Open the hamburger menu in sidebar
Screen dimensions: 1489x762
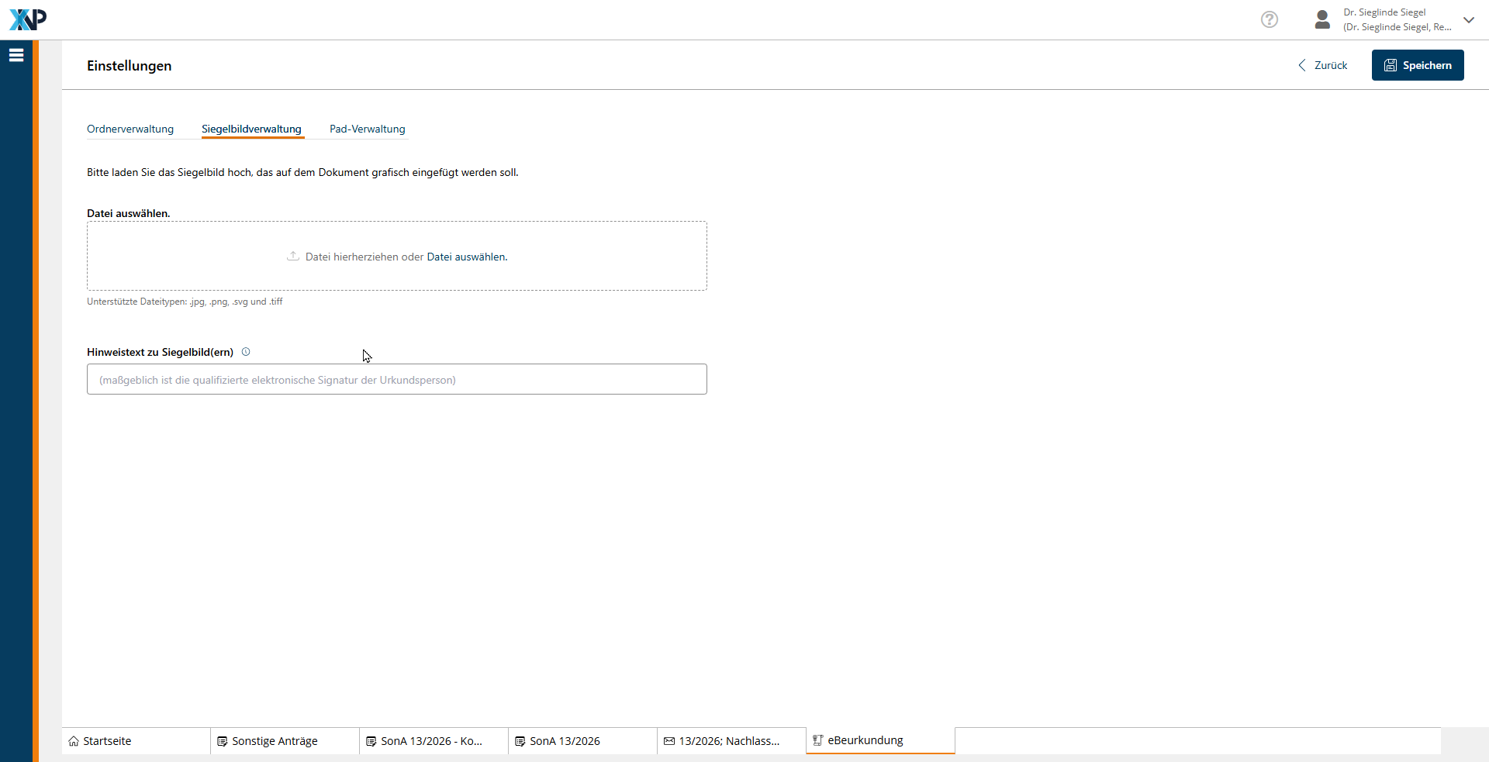coord(16,55)
